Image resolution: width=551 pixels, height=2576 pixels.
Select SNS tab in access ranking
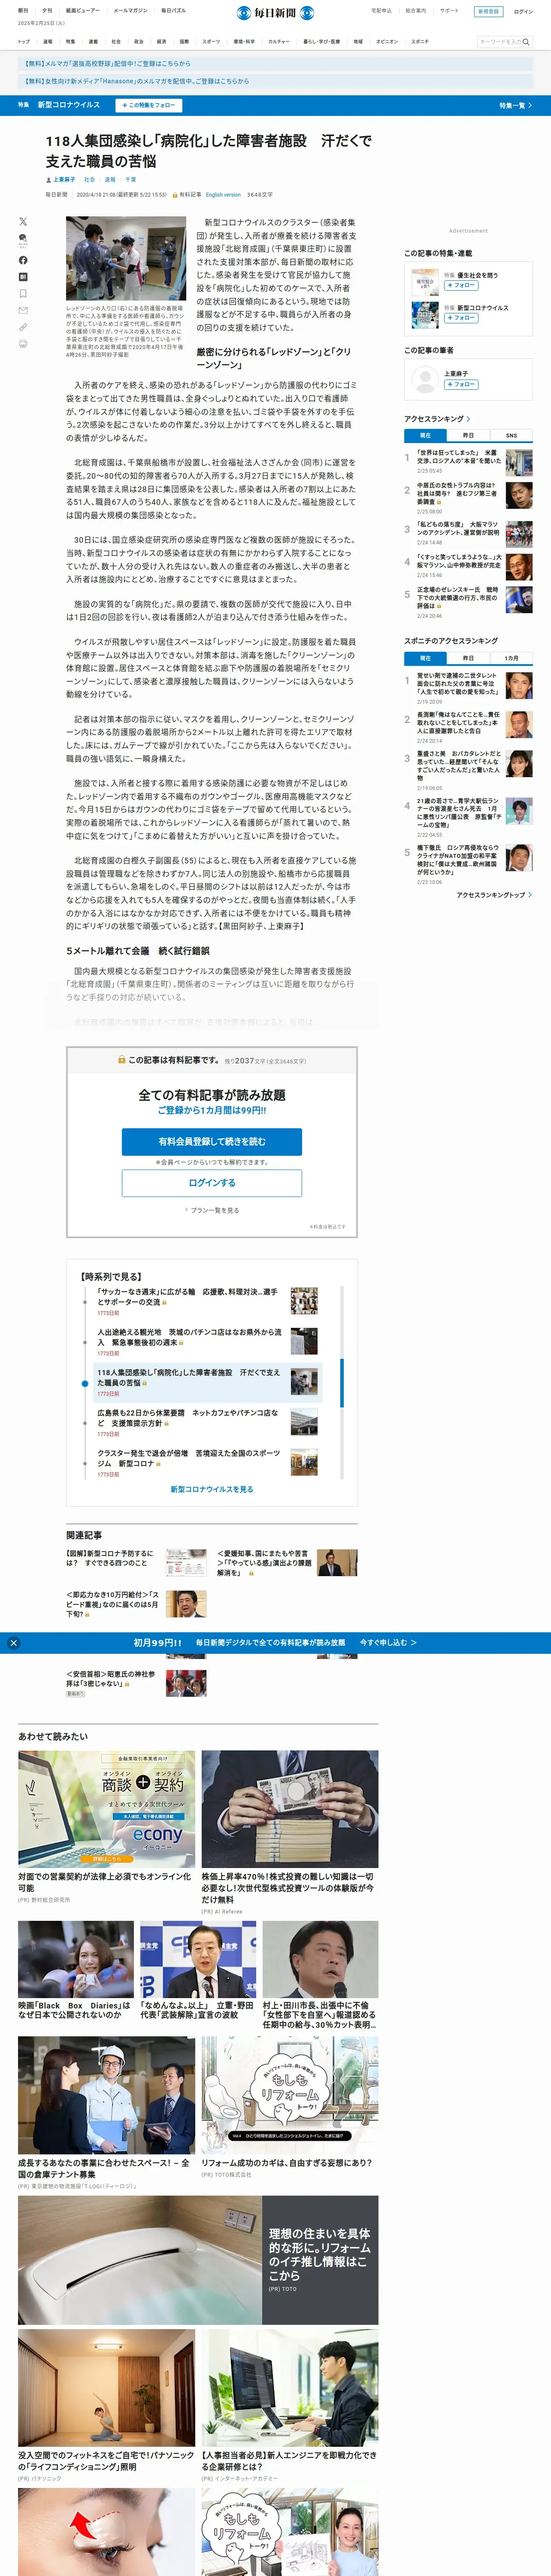[x=511, y=436]
